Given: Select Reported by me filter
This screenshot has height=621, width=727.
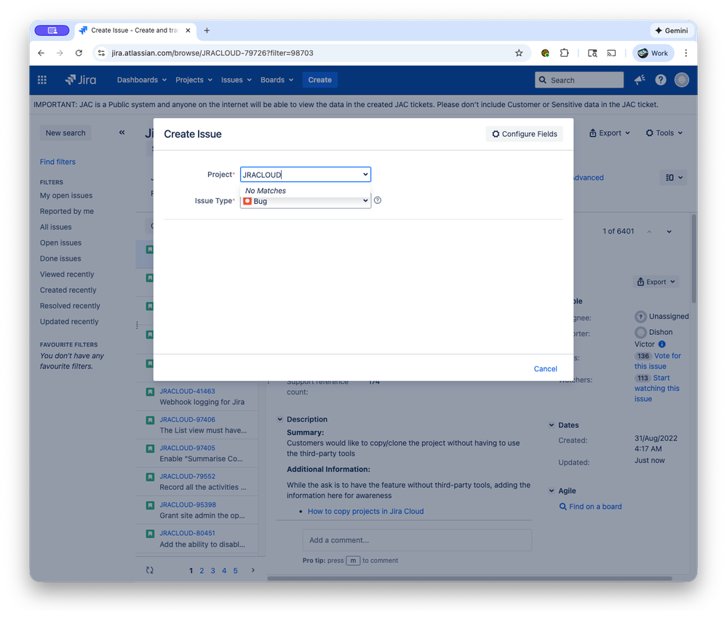Looking at the screenshot, I should click(x=67, y=211).
